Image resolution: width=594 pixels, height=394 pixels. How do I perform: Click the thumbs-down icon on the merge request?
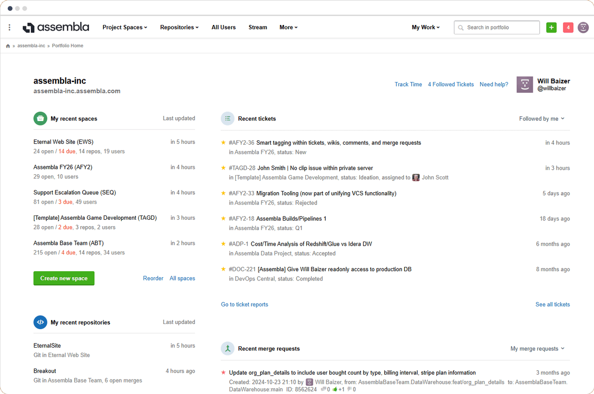tap(349, 389)
